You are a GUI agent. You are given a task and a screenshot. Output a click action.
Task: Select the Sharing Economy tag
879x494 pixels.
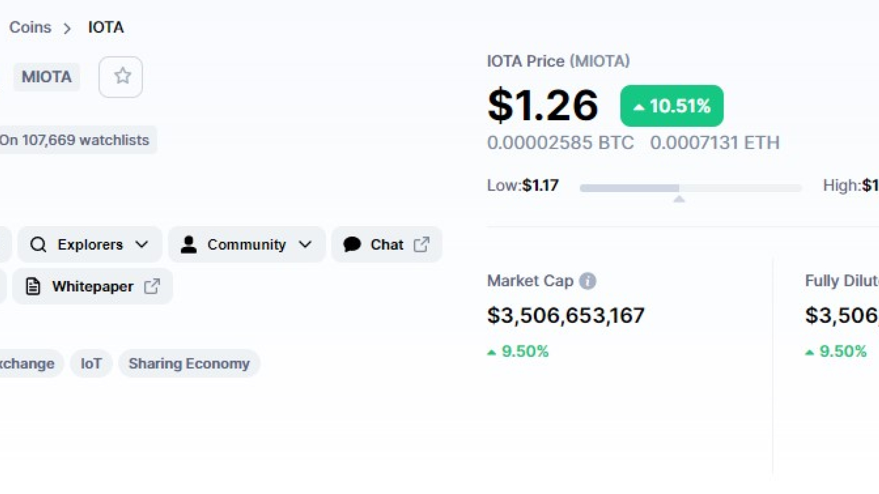coord(189,363)
